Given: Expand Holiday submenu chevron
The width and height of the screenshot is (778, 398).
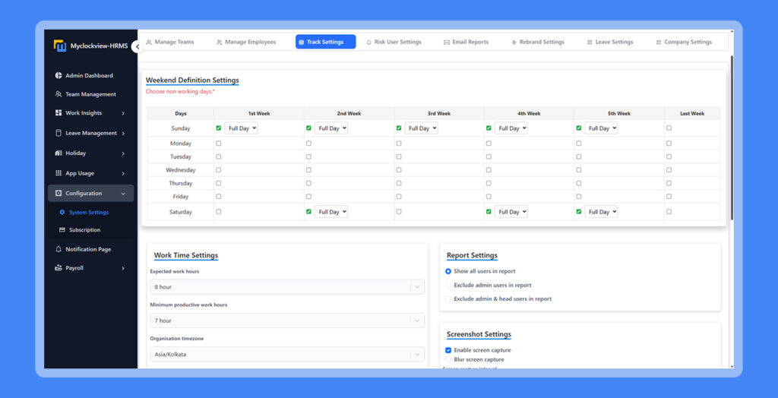Looking at the screenshot, I should click(x=123, y=154).
